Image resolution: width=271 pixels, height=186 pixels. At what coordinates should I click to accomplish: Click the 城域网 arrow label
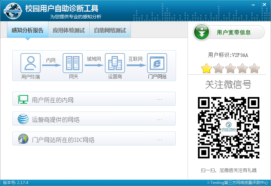(94, 59)
